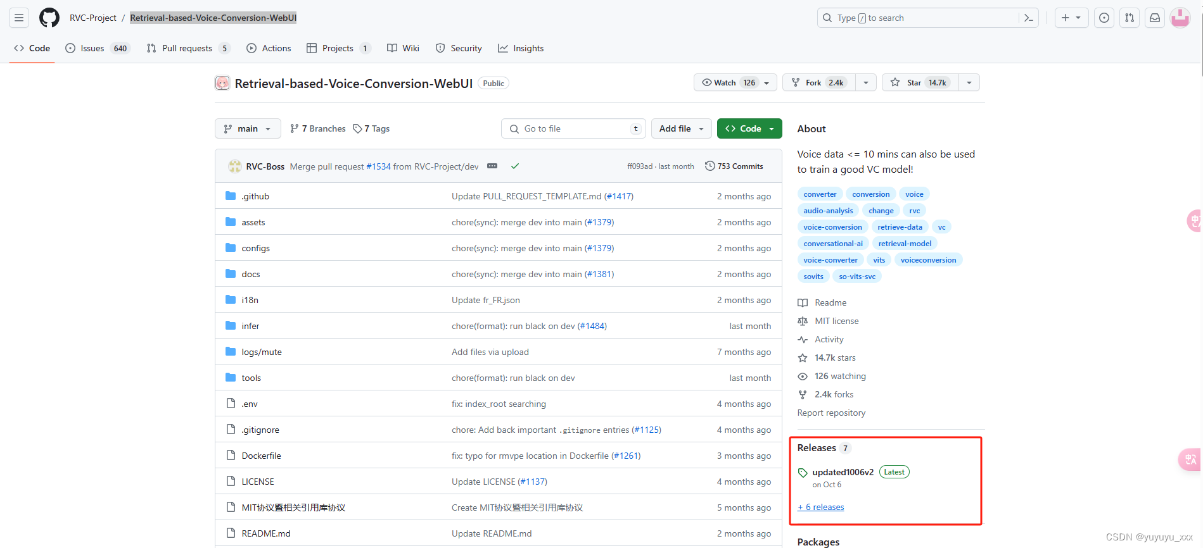The height and width of the screenshot is (548, 1203).
Task: Open pull request #1534 link
Action: point(379,166)
